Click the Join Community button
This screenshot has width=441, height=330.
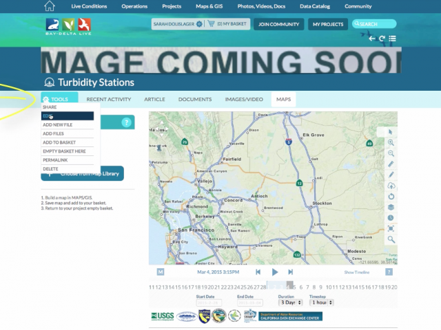[x=278, y=25]
